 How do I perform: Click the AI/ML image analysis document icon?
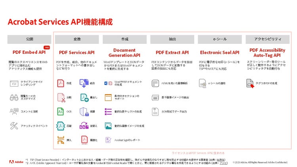155,83
